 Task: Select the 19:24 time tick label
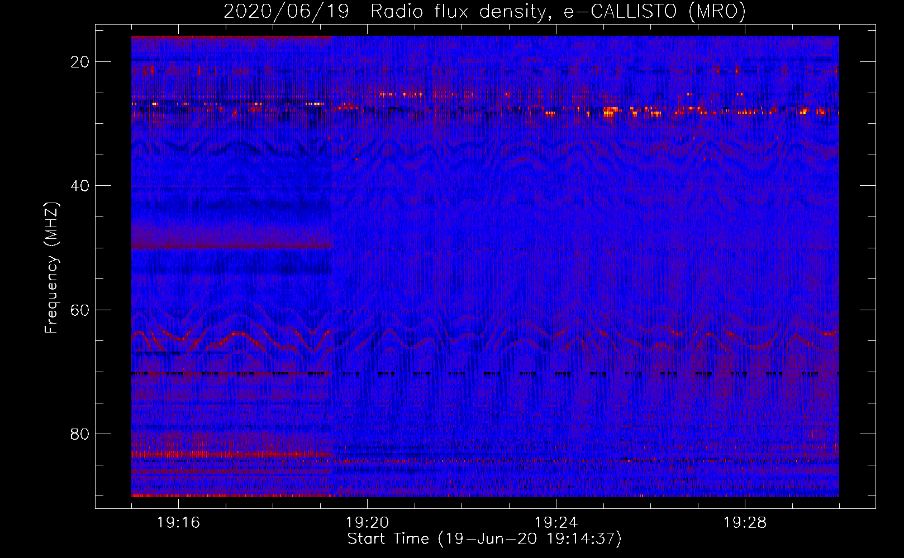[556, 523]
